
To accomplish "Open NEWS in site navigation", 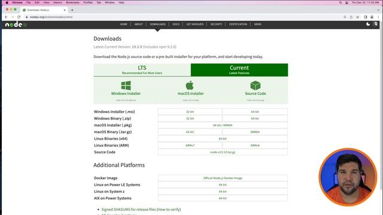I will (x=258, y=24).
